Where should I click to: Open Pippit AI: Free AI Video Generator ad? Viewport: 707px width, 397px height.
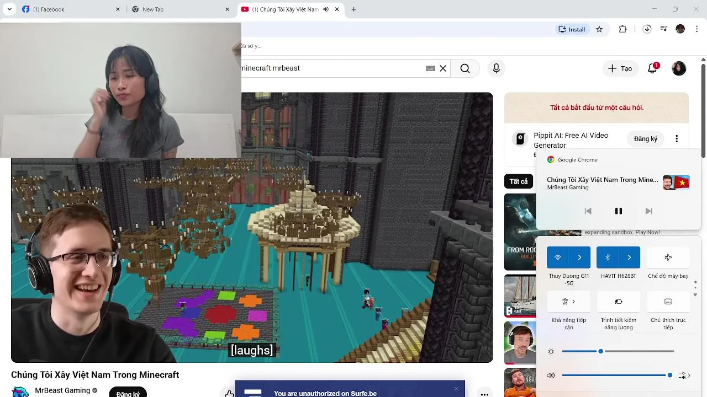pyautogui.click(x=571, y=140)
